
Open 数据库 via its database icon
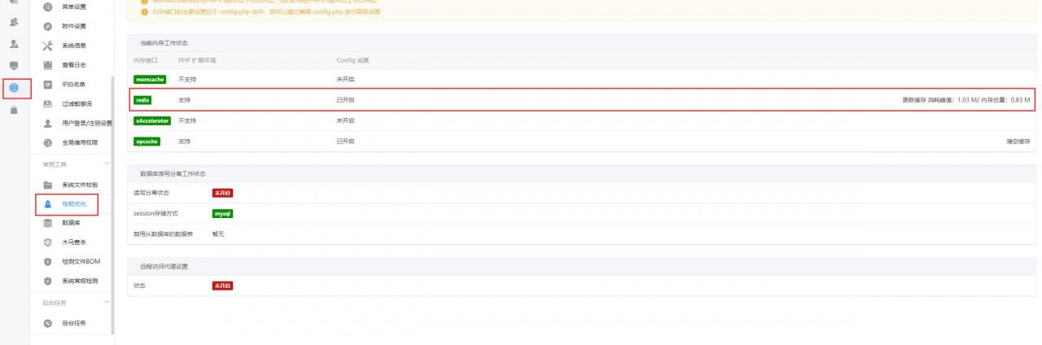click(48, 223)
